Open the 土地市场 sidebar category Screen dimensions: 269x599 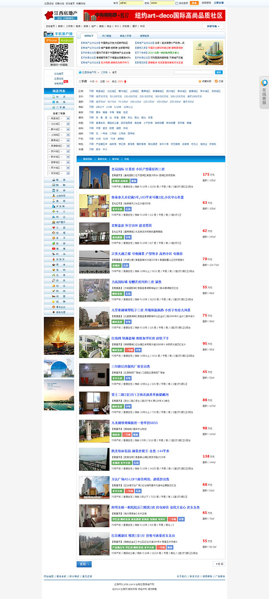[x=58, y=196]
